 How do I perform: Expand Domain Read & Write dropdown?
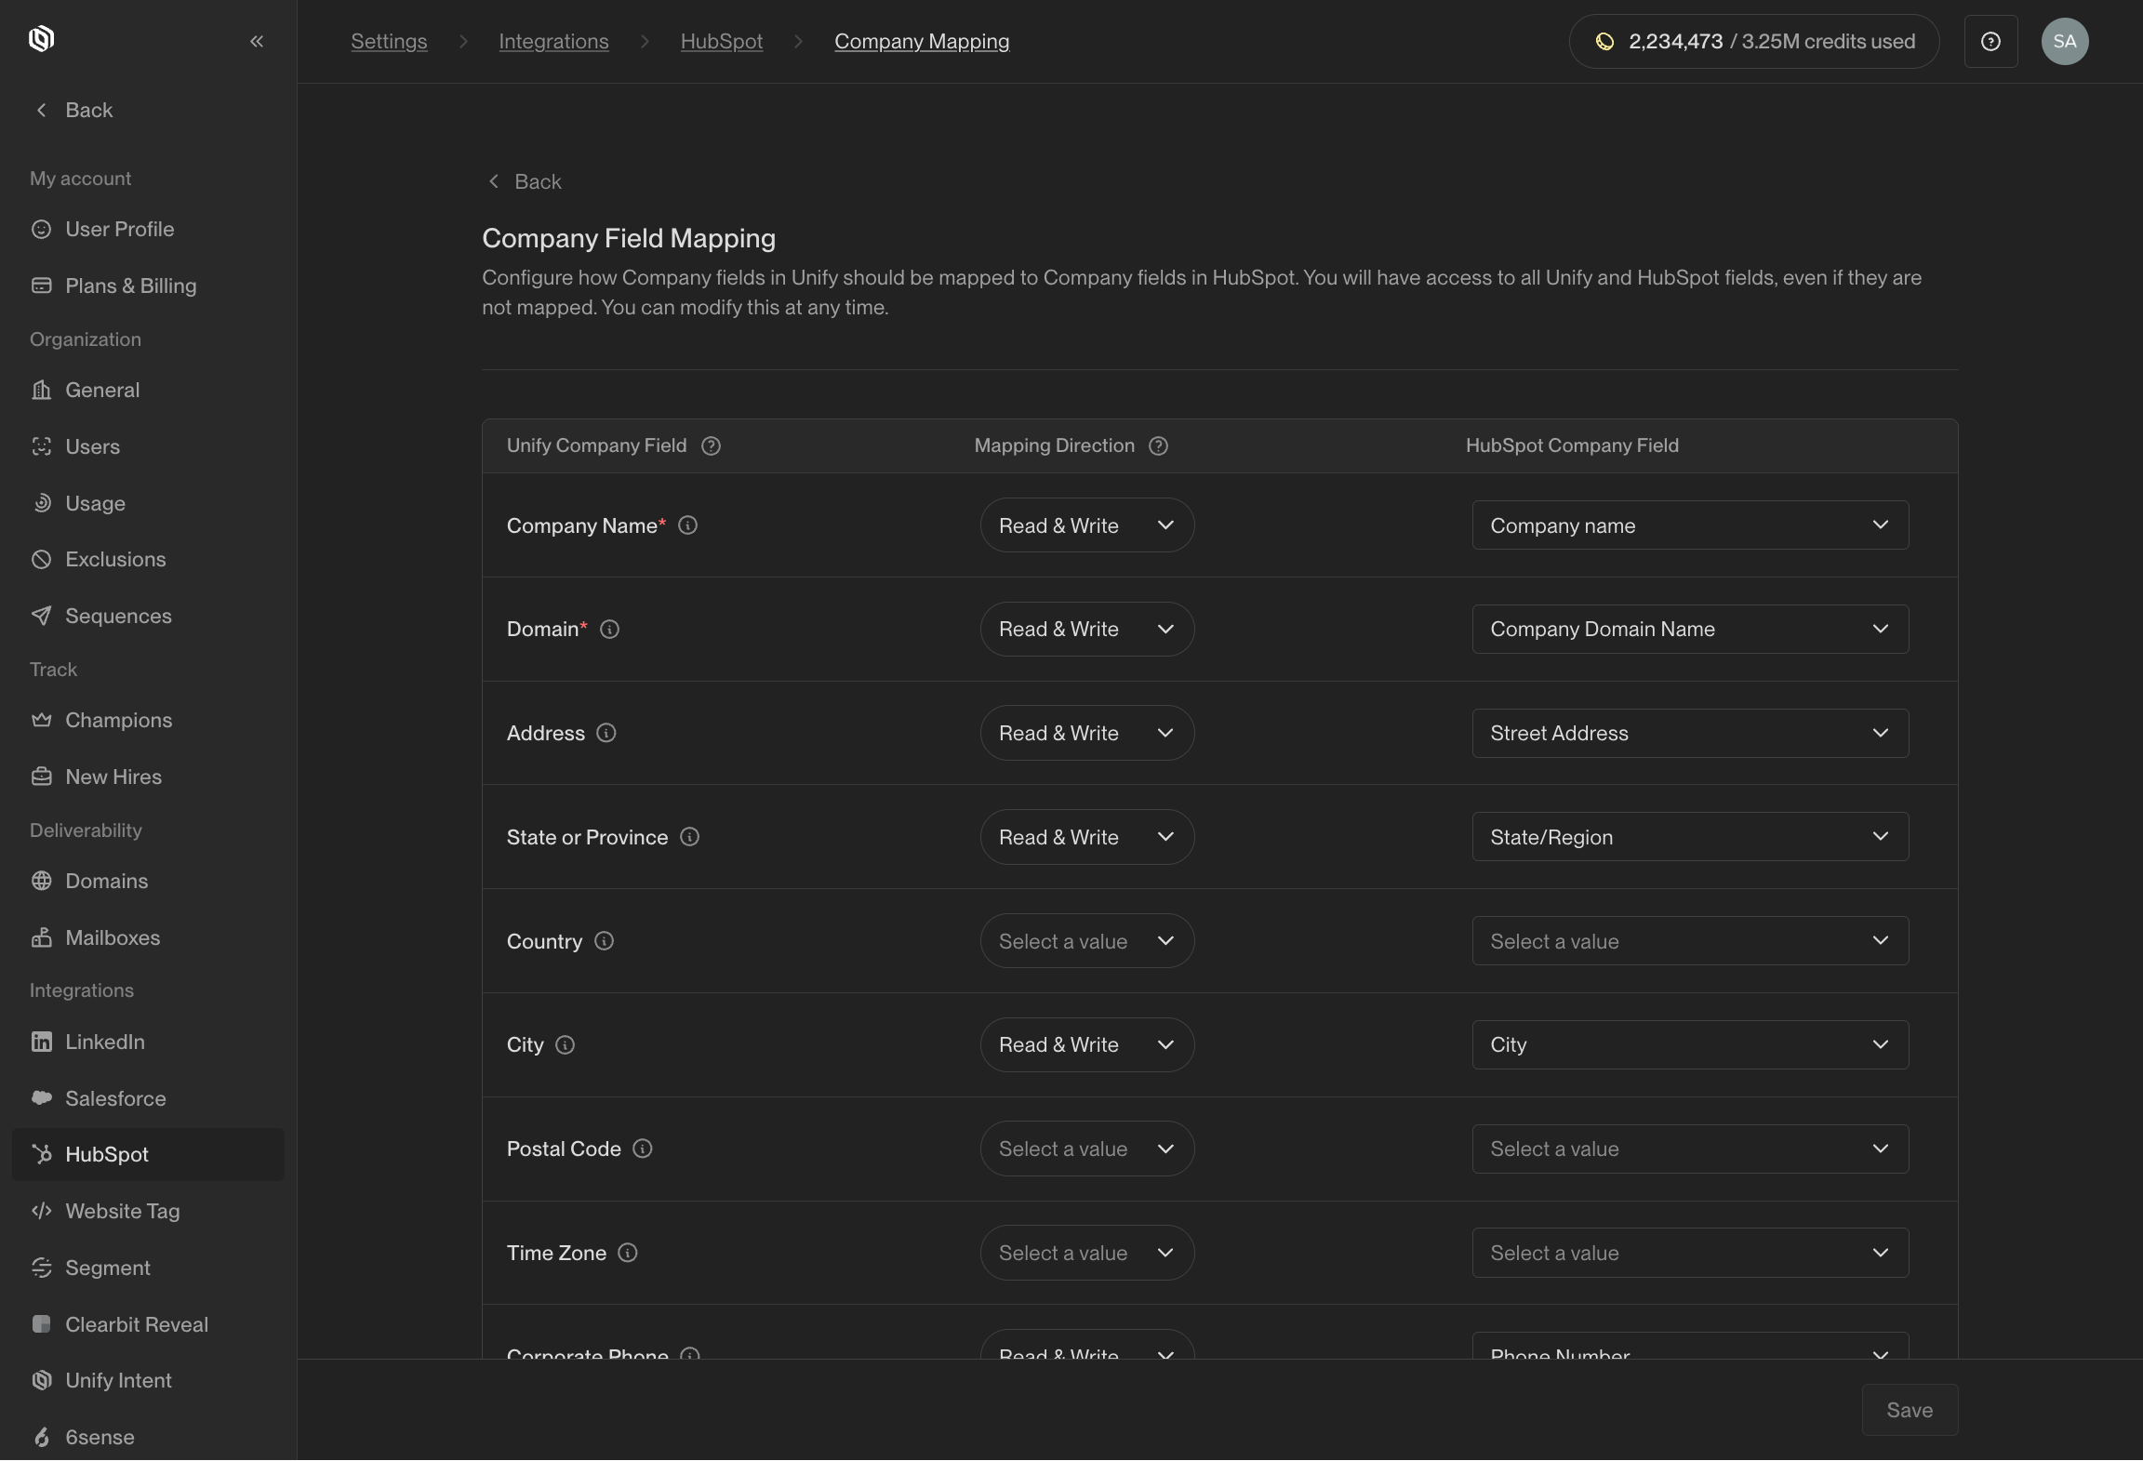click(1086, 629)
